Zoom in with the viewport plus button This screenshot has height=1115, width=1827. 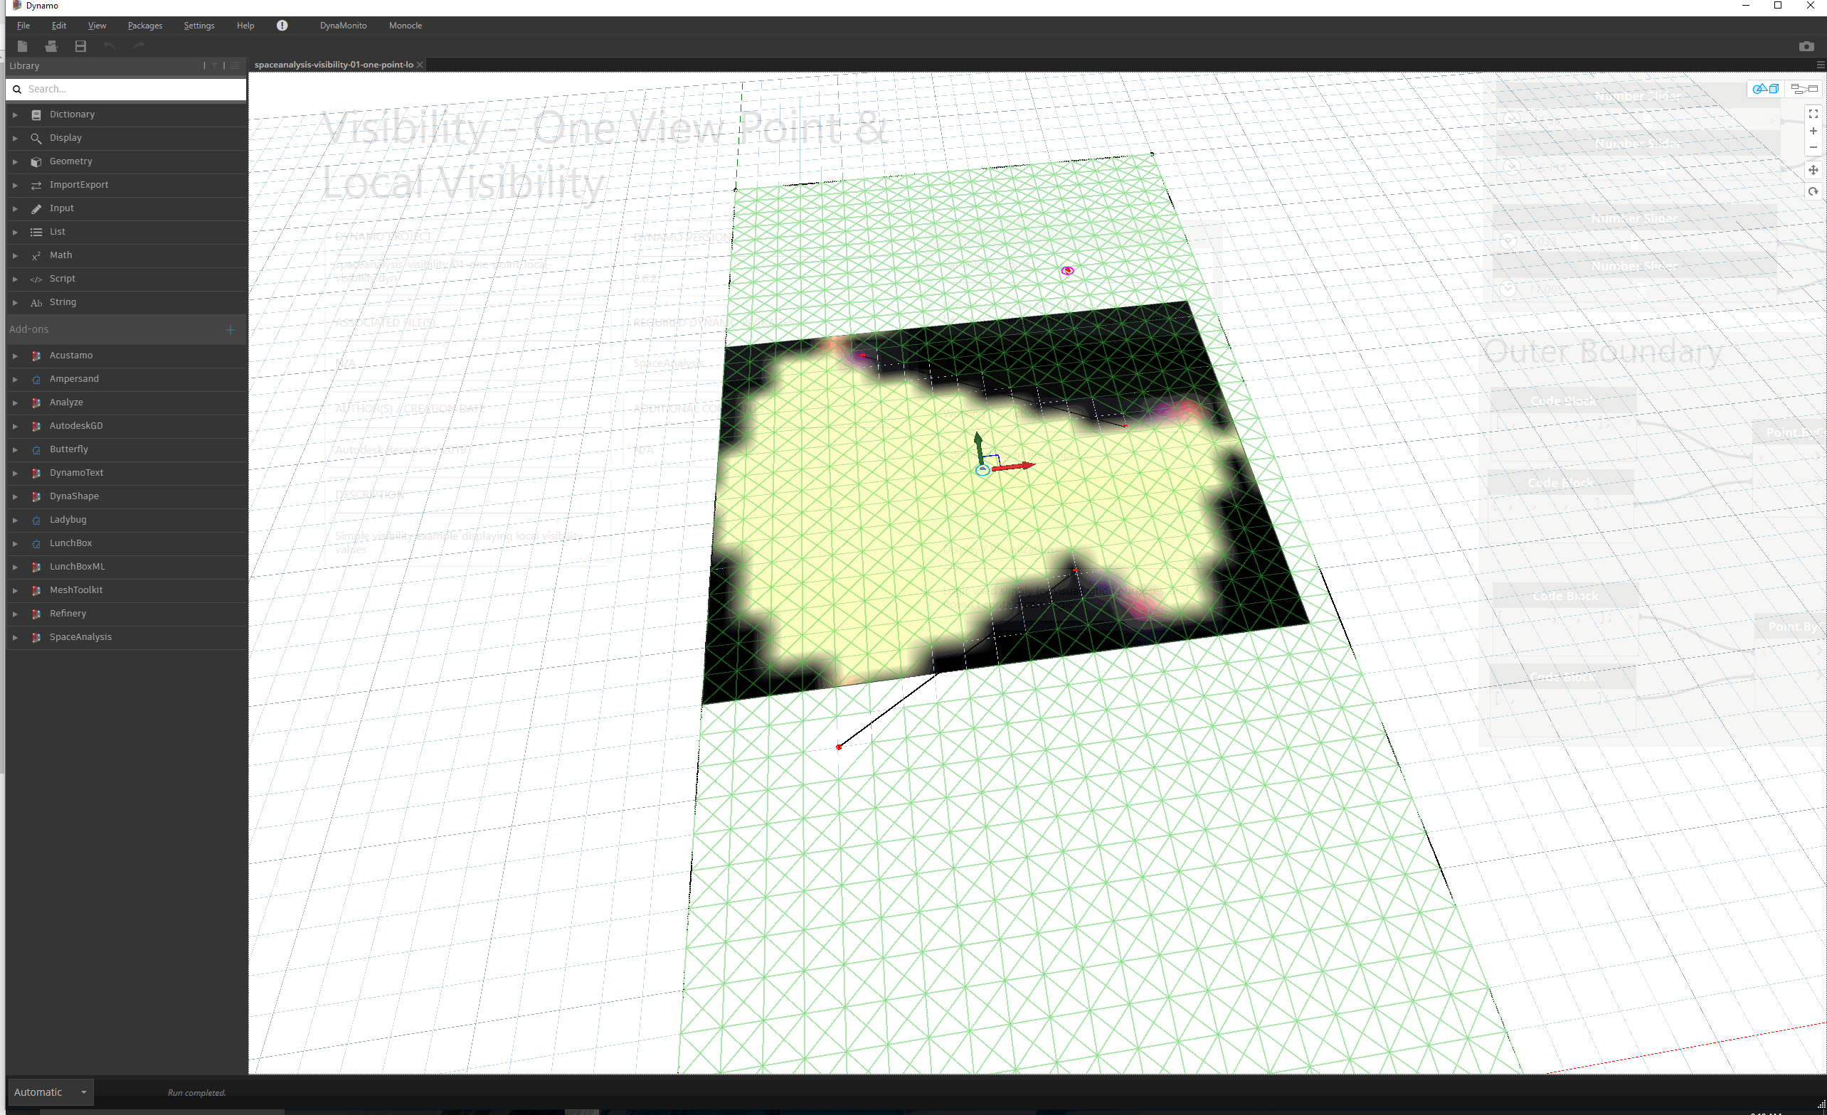coord(1813,130)
